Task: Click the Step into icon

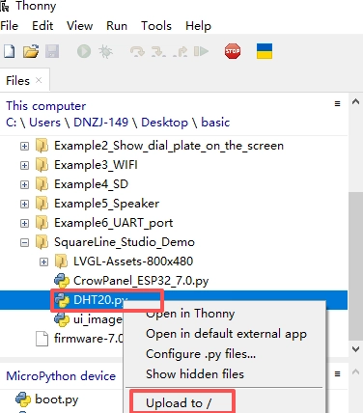Action: click(158, 51)
